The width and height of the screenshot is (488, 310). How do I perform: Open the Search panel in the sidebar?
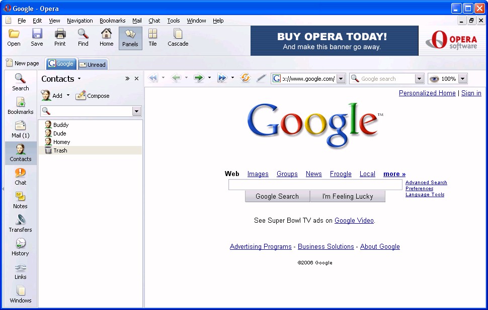point(20,82)
